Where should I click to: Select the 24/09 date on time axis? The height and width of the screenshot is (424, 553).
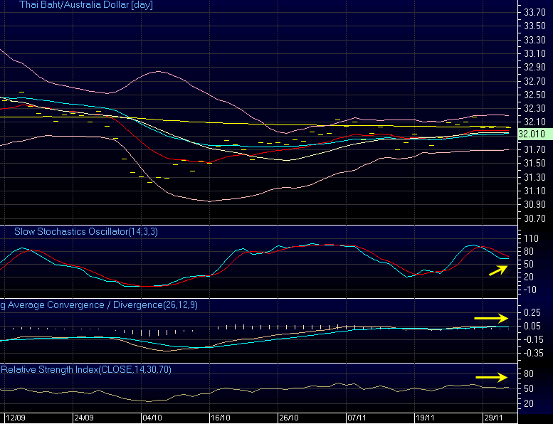point(84,418)
